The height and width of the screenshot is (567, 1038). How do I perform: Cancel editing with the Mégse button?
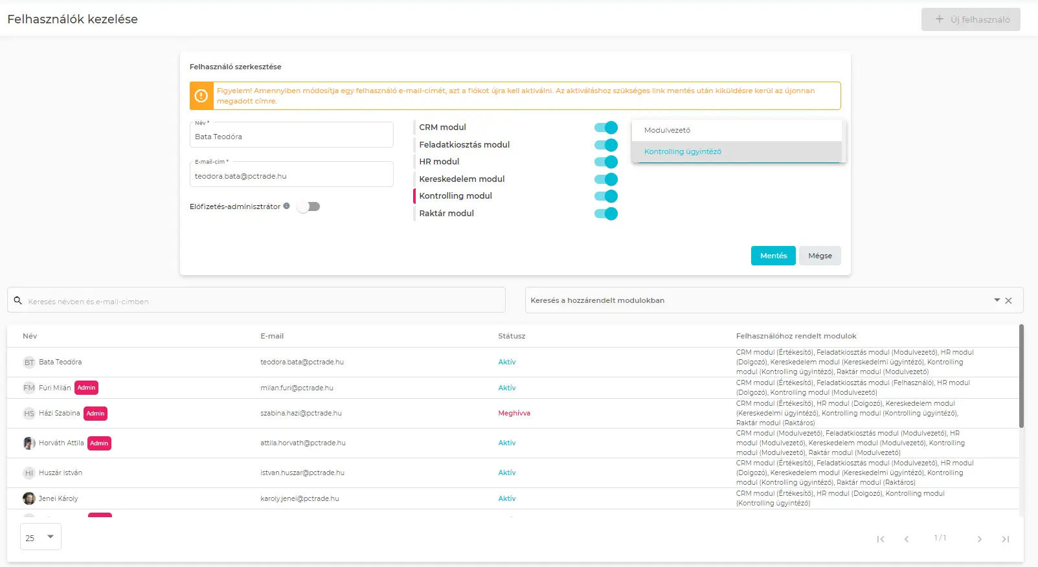point(820,256)
